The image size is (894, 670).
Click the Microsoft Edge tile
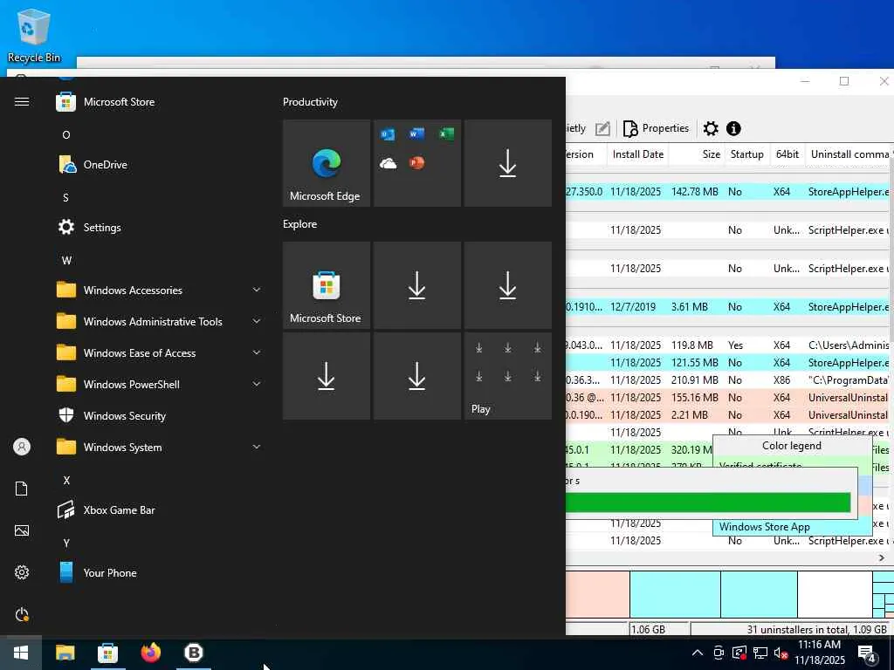(x=327, y=163)
